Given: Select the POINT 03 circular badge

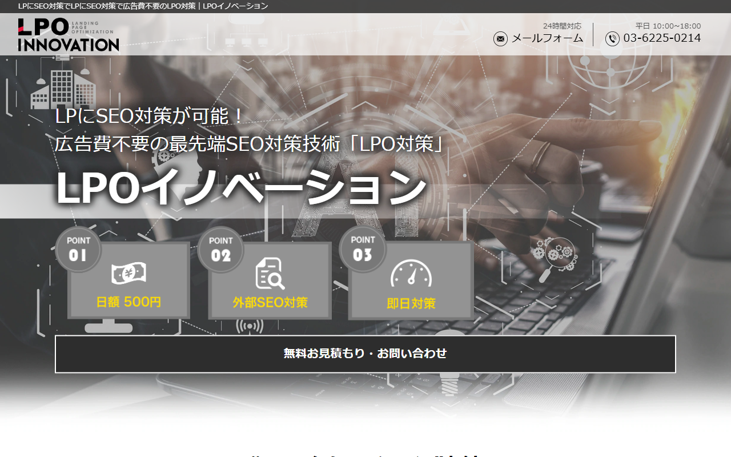Looking at the screenshot, I should click(363, 250).
